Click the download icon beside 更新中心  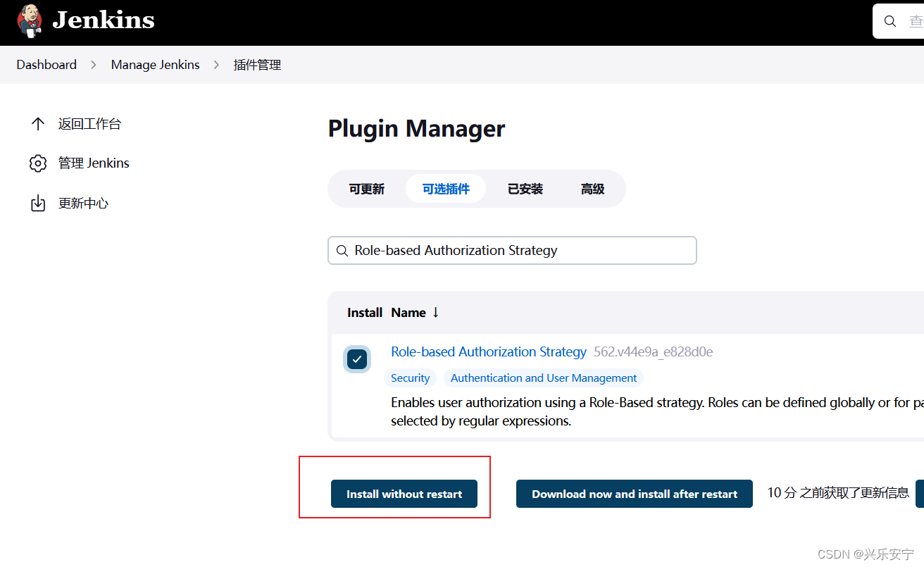38,204
